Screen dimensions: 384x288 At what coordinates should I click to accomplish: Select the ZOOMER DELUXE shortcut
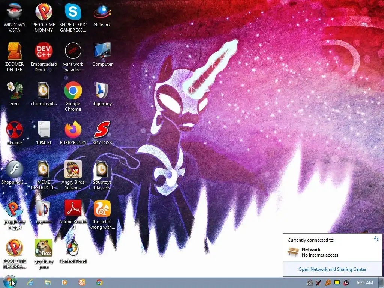coord(14,57)
